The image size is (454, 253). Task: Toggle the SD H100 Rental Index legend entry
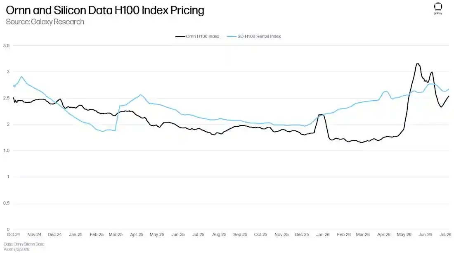(x=254, y=36)
